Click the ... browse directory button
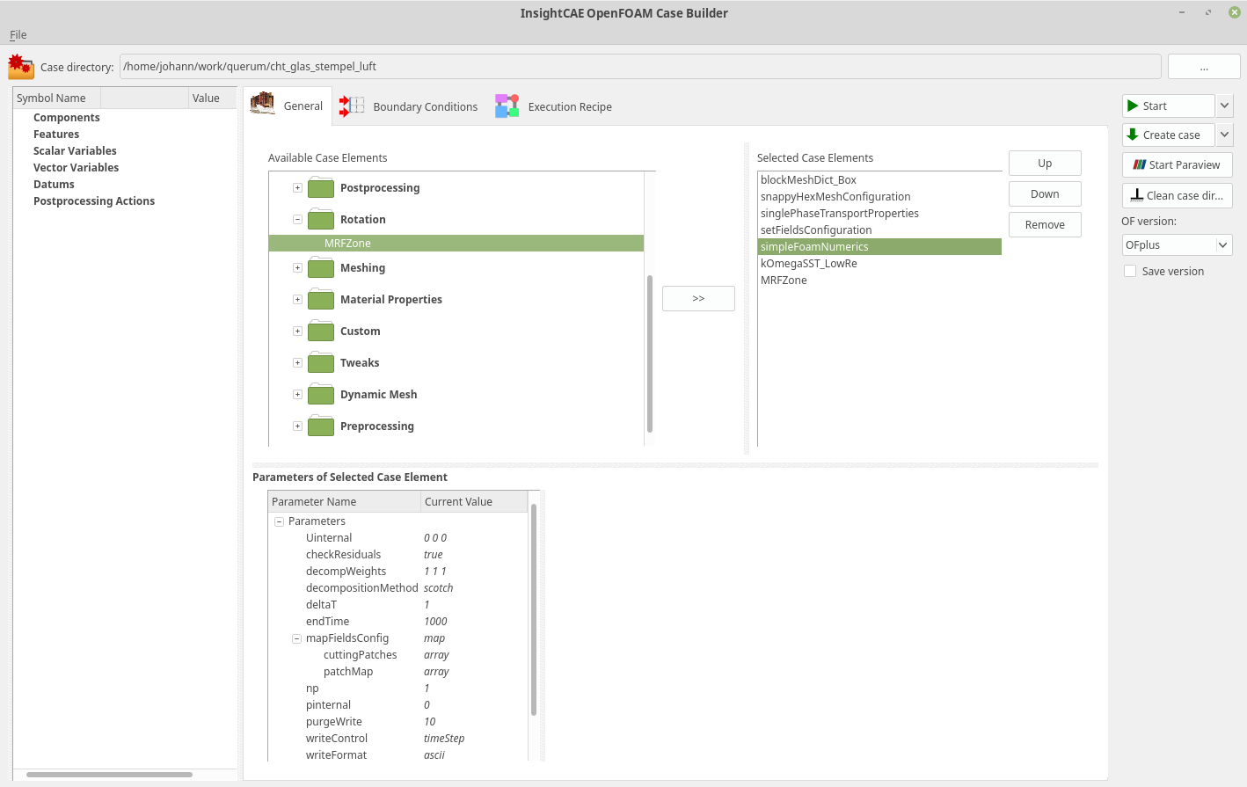 [x=1204, y=67]
